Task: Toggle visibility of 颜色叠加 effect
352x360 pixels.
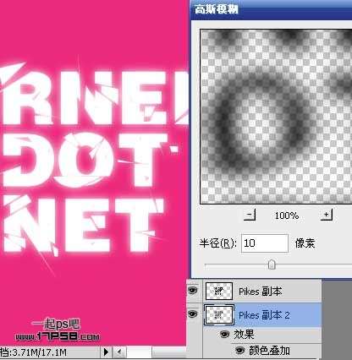Action: pos(239,351)
